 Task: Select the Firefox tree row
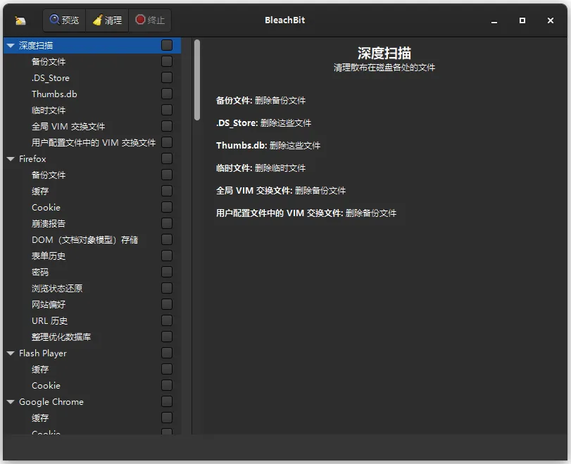[x=92, y=159]
